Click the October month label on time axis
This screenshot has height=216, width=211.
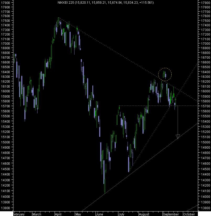[x=189, y=214]
